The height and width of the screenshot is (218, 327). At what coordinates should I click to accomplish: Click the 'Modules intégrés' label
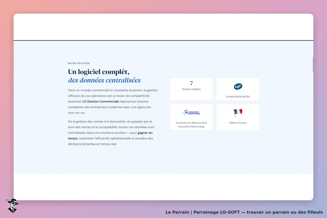point(191,89)
